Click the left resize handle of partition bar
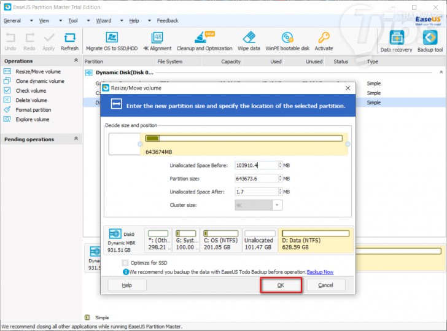 tap(140, 144)
